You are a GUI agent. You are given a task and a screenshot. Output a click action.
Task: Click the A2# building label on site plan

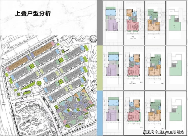(x=40, y=122)
